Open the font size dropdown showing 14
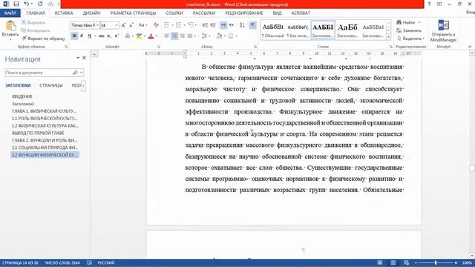475x267 pixels. 117,25
